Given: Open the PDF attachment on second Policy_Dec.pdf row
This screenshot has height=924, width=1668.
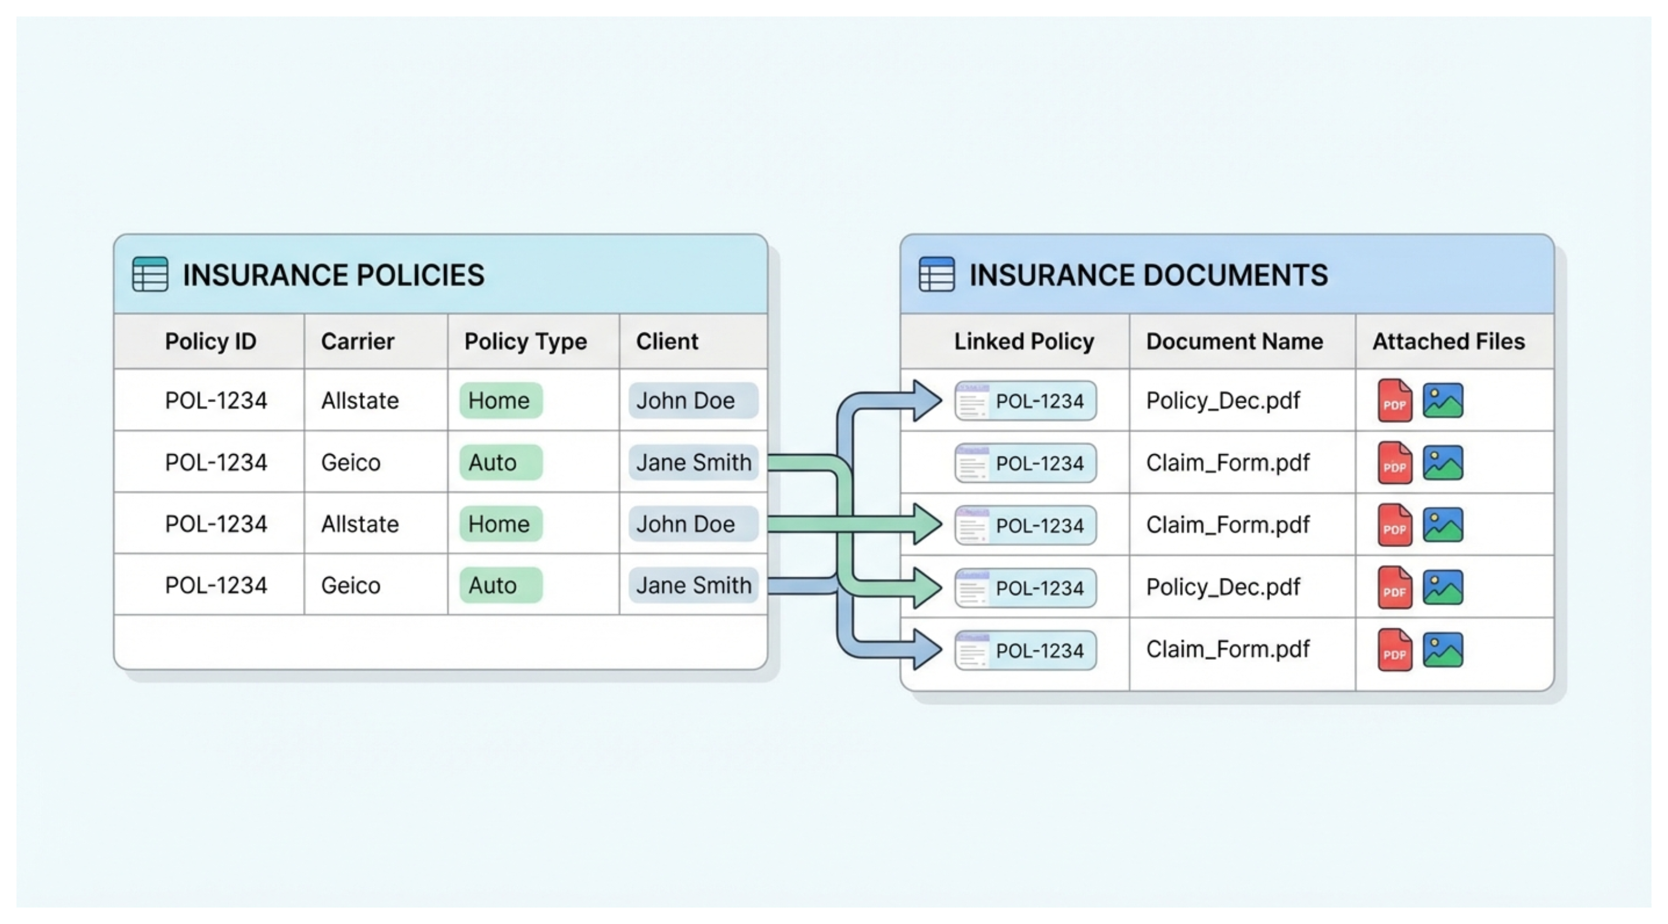Looking at the screenshot, I should pyautogui.click(x=1395, y=586).
